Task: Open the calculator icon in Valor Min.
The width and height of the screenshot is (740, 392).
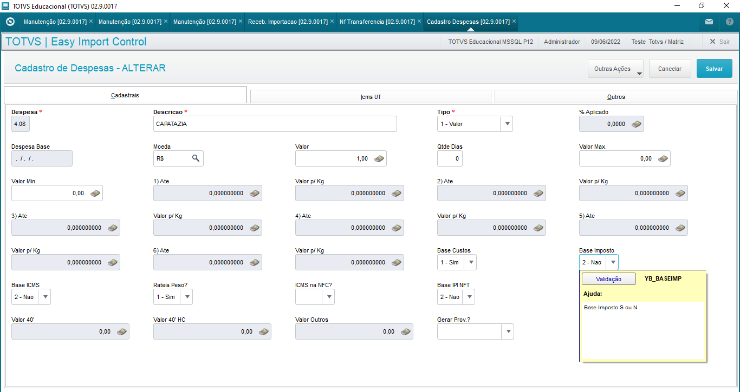Action: pos(95,193)
